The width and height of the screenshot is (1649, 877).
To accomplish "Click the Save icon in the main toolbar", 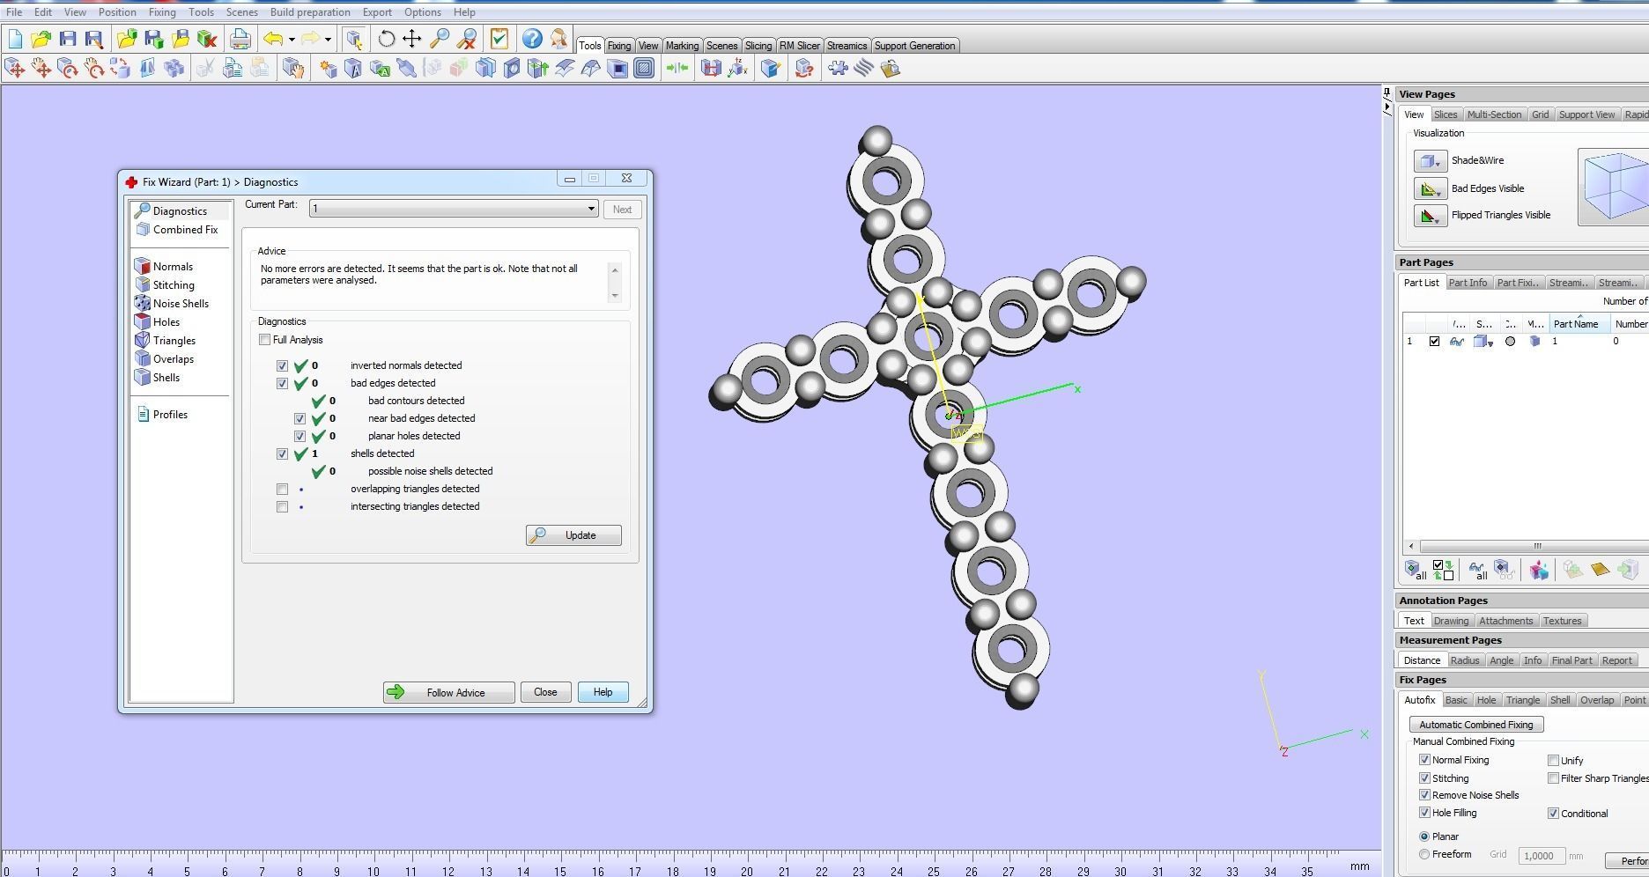I will click(x=68, y=39).
